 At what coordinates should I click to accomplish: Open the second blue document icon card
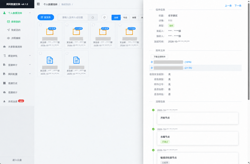click(76, 60)
